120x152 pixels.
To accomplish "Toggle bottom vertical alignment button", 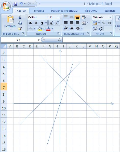I will (77, 17).
